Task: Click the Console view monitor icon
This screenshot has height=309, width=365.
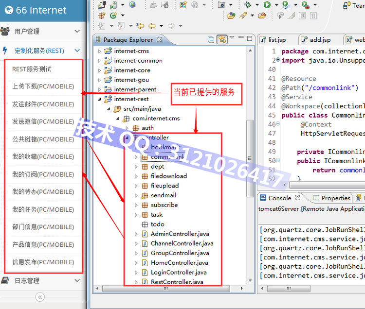Action: (x=263, y=198)
